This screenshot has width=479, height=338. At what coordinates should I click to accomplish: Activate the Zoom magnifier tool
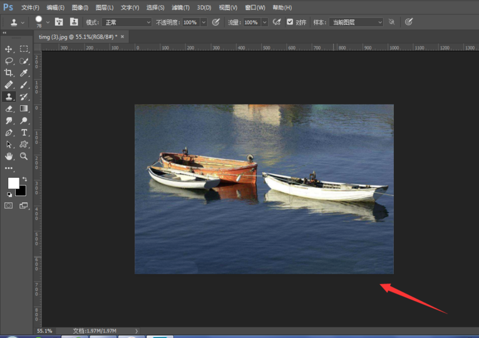24,156
